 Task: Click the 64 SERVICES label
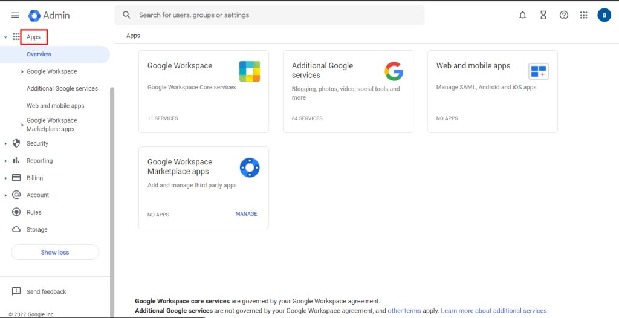pos(307,118)
